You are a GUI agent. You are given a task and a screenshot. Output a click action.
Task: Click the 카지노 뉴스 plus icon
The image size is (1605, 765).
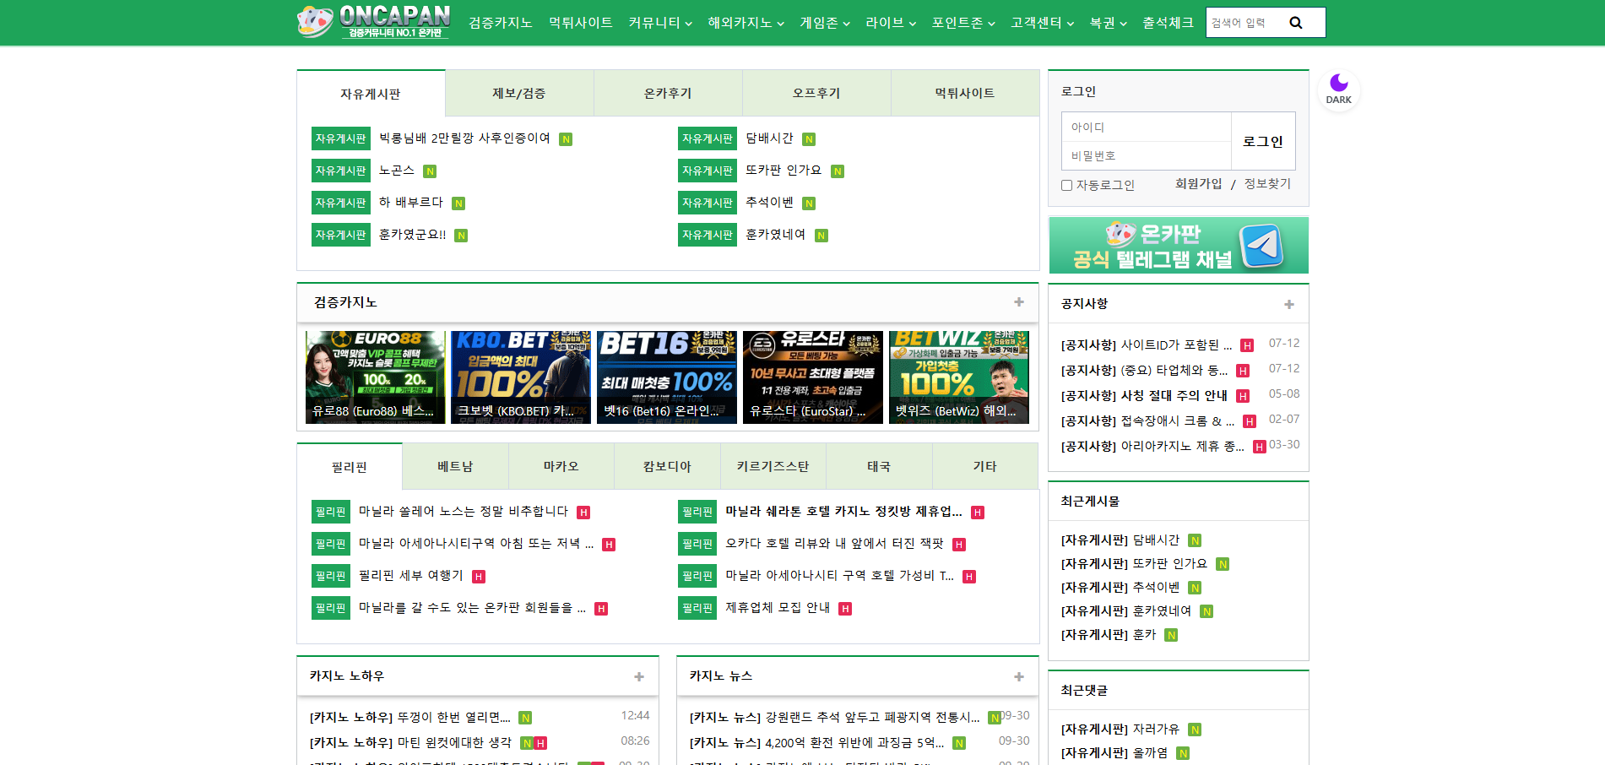1019,676
